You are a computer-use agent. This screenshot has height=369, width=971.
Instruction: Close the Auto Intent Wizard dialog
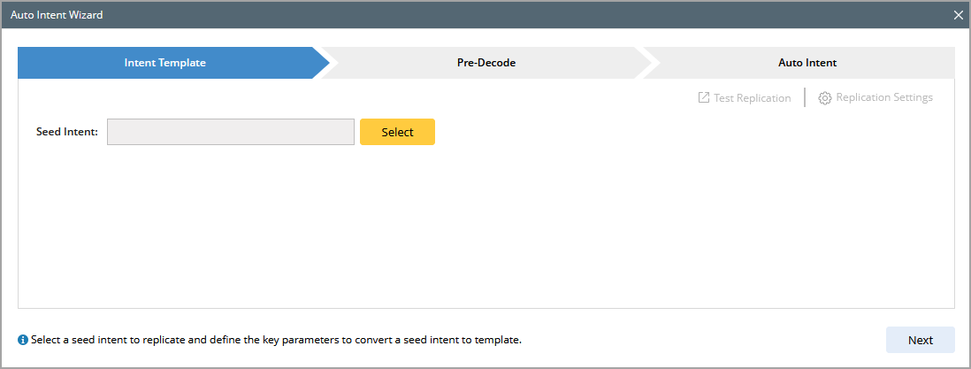pos(958,15)
